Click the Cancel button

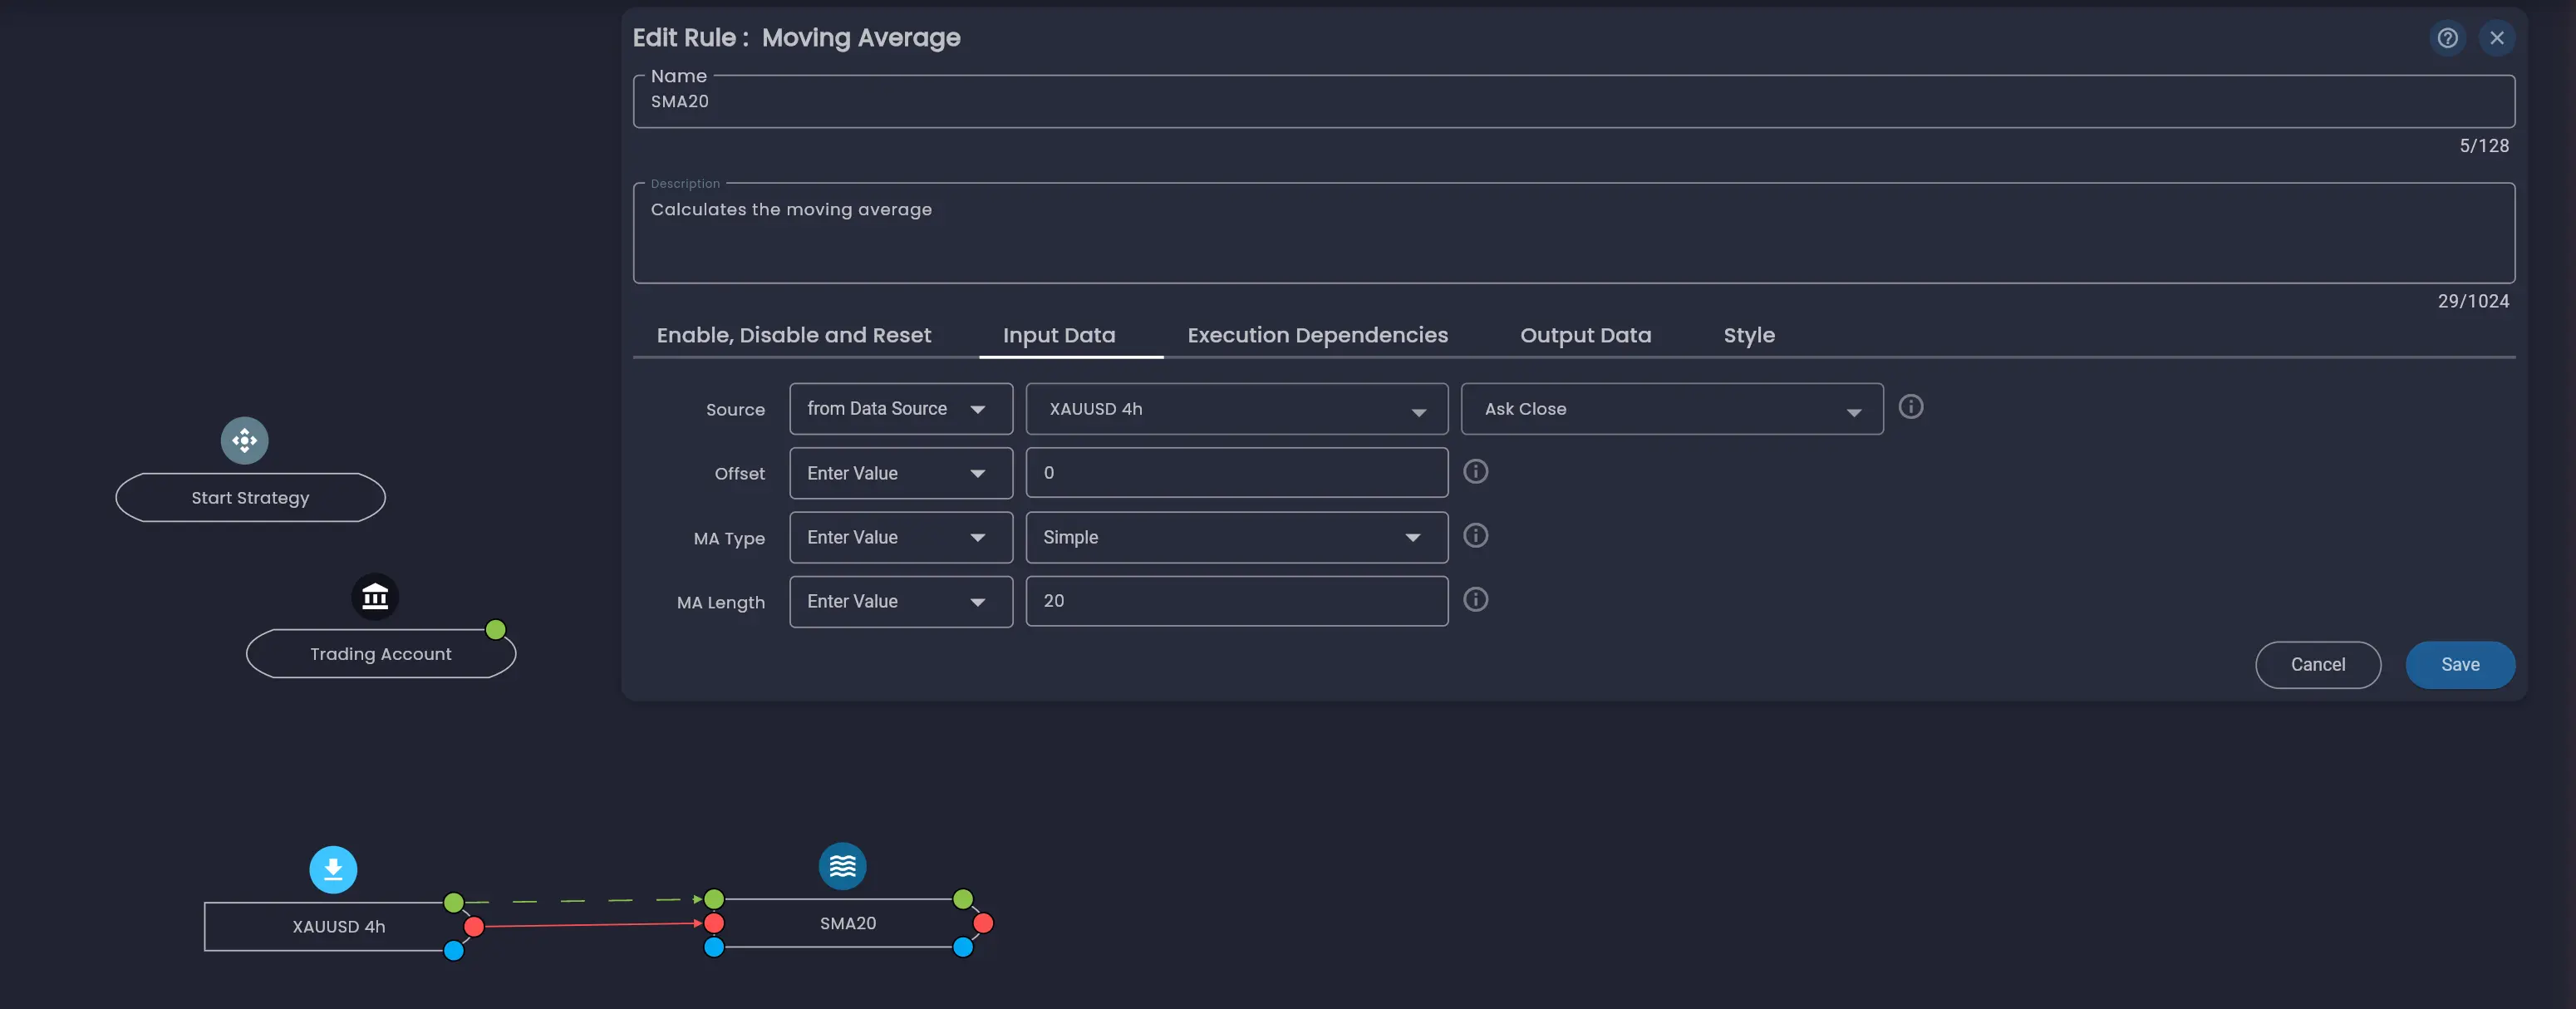tap(2317, 665)
